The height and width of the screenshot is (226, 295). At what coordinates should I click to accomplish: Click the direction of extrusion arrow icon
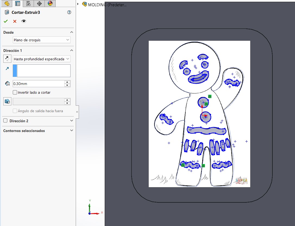point(7,68)
